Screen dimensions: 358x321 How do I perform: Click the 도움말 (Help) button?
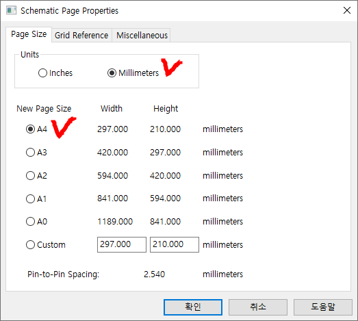click(x=323, y=307)
